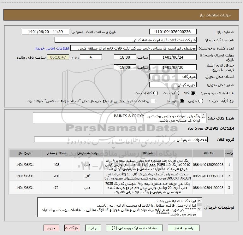Open the اطلاعات تماس خریدار link
Viewport: 243px width, 235px height.
[x=52, y=48]
